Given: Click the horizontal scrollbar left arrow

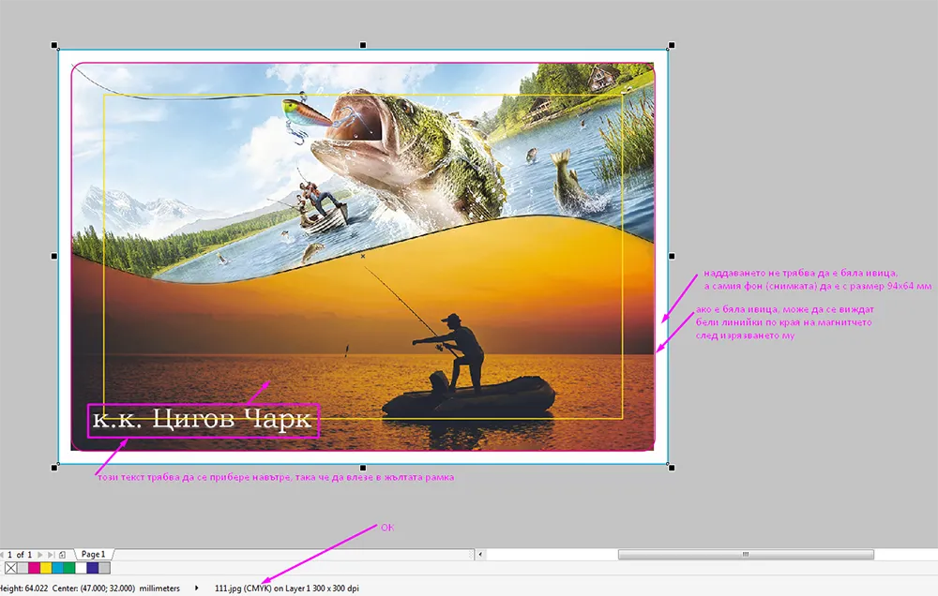Looking at the screenshot, I should pyautogui.click(x=479, y=555).
